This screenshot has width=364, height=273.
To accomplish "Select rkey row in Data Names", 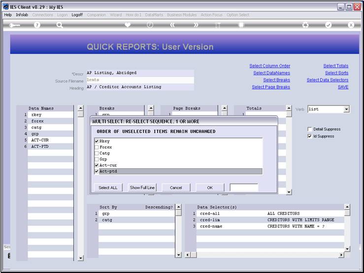I will 50,115.
